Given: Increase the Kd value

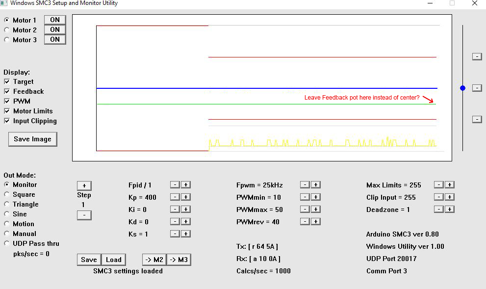Looking at the screenshot, I should [x=186, y=222].
